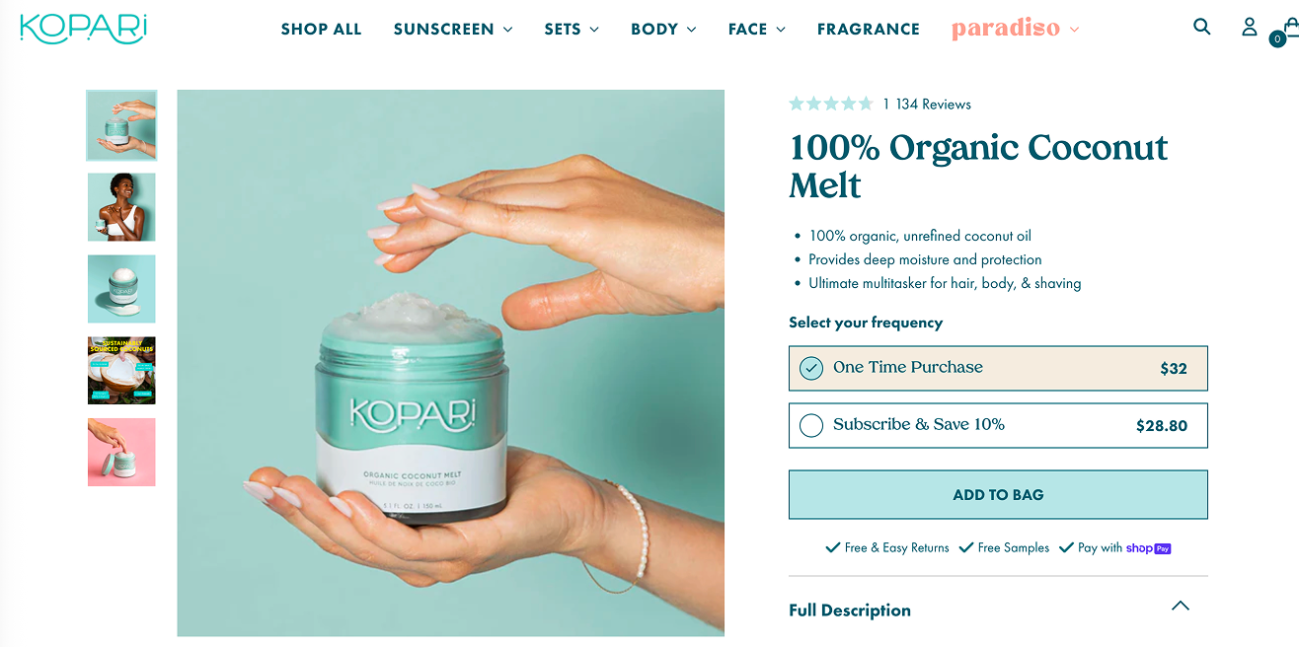1299x647 pixels.
Task: Open the paradiso collection menu
Action: coord(1016,29)
